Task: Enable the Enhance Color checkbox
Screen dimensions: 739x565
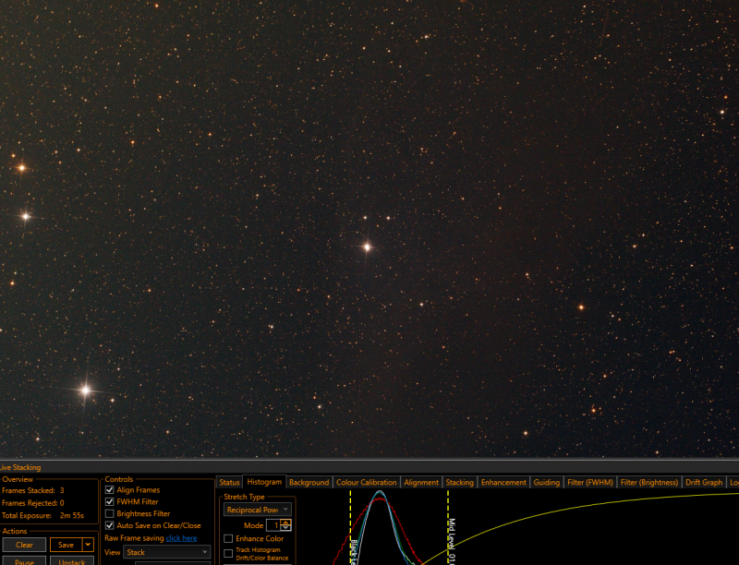Action: [x=228, y=538]
